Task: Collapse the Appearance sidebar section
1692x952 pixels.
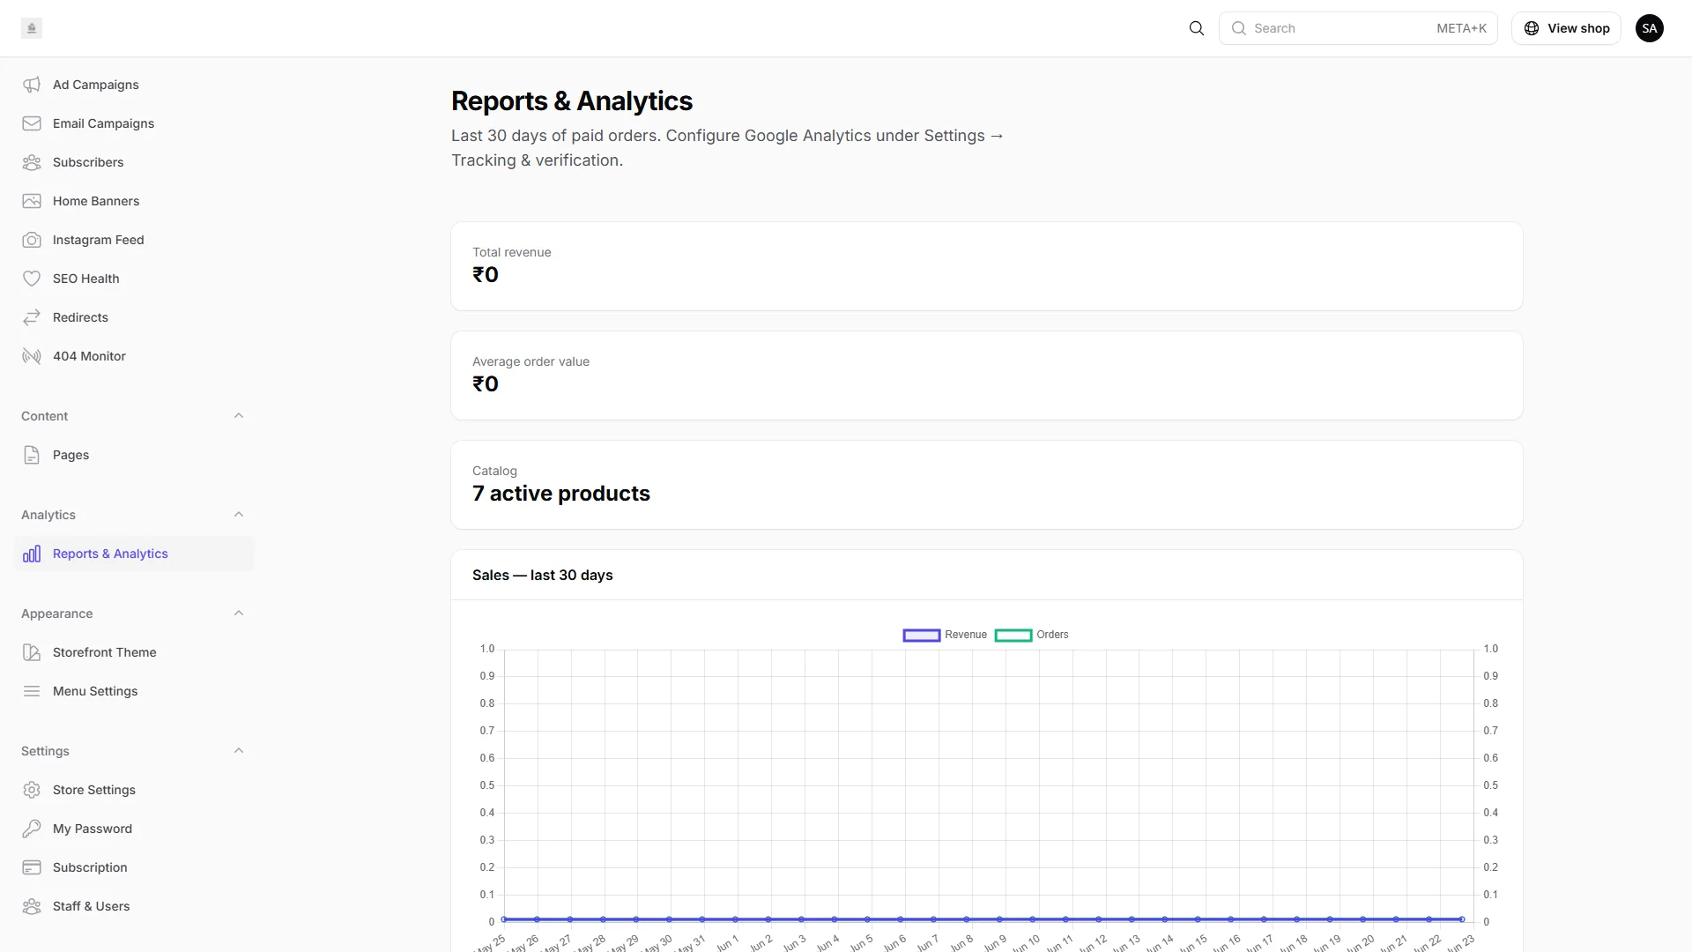Action: coord(239,614)
